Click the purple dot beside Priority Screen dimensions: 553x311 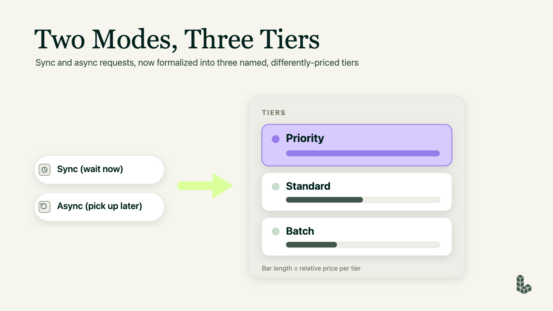coord(275,139)
